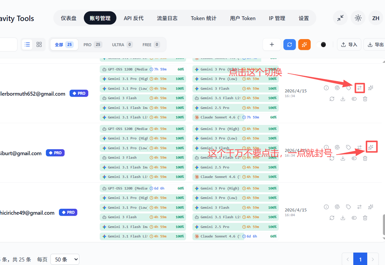Click fingerprint icon in llerbormuth652 row

pos(337,88)
